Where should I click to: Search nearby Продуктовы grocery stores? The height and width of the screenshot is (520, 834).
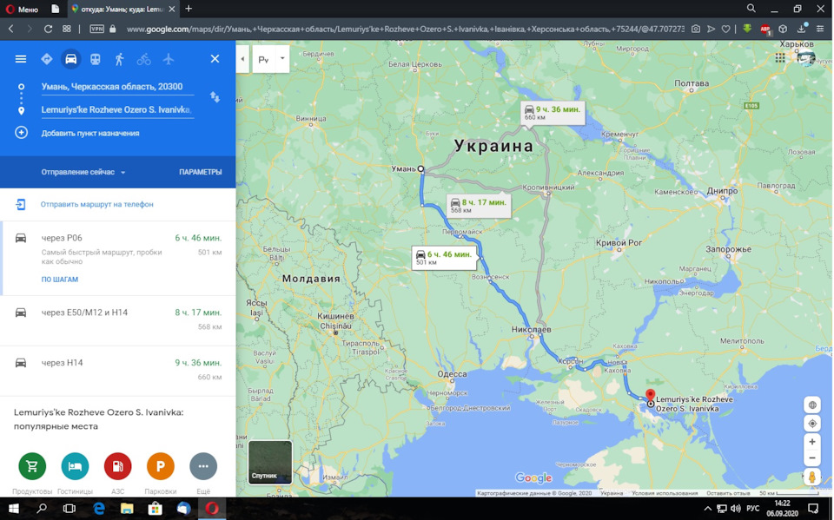pos(32,466)
